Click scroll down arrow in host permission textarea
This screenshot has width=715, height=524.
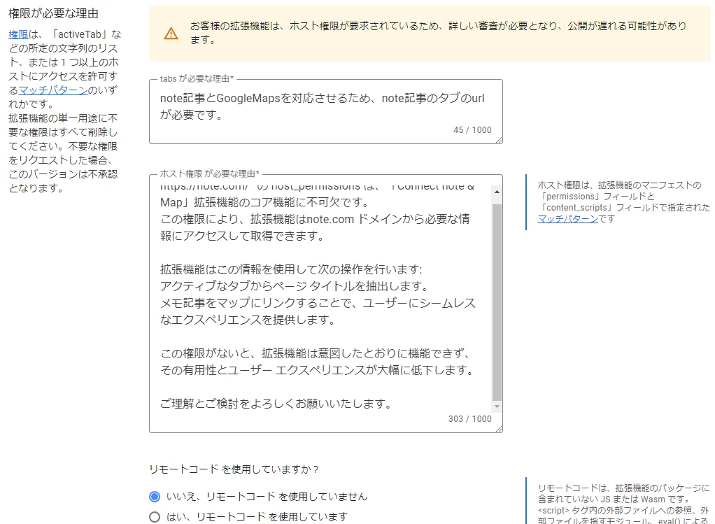point(497,406)
